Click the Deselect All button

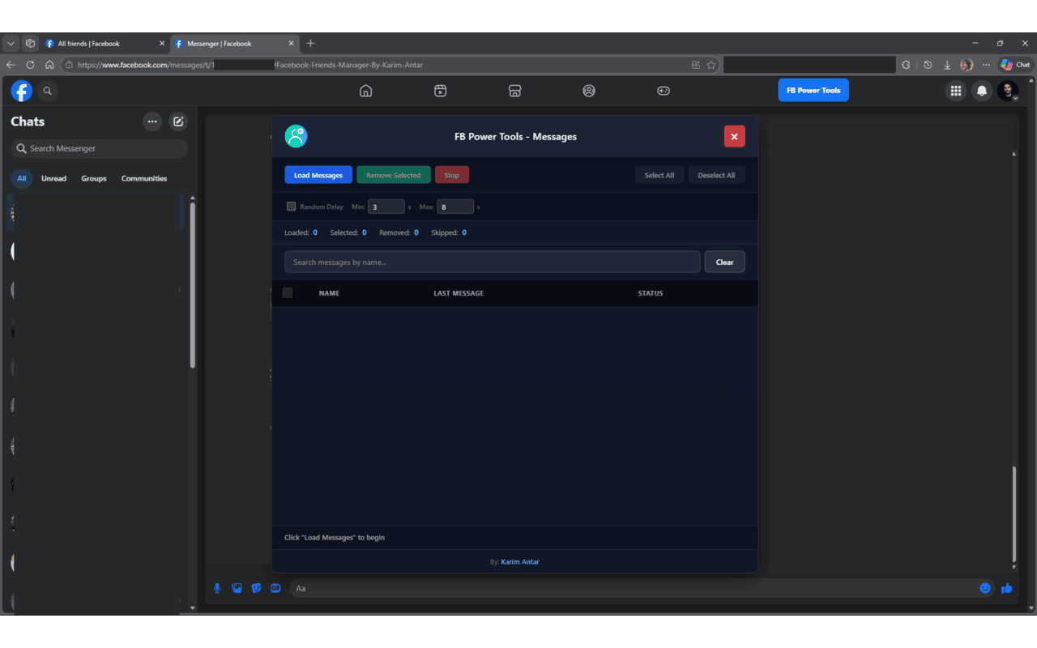[717, 175]
